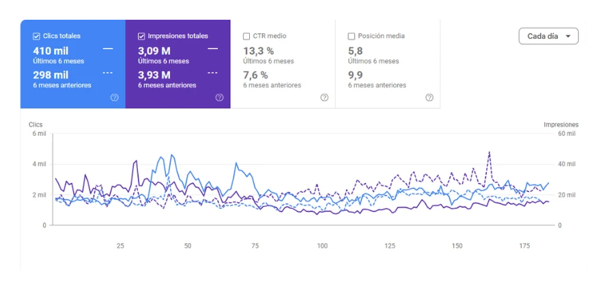This screenshot has width=609, height=299.
Task: Click the day 75 x-axis label
Action: coord(255,246)
